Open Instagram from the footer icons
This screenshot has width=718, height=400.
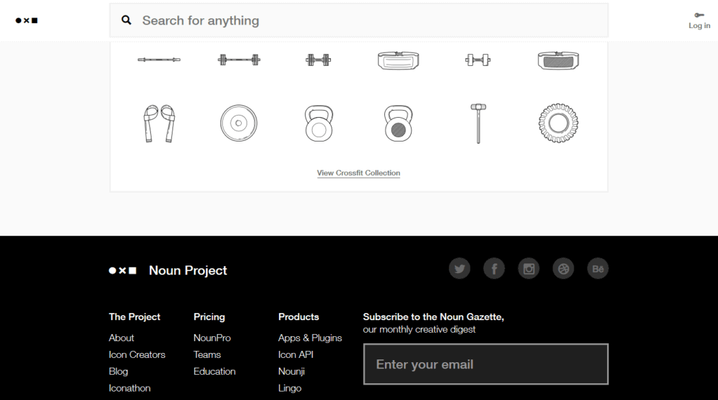click(x=529, y=268)
